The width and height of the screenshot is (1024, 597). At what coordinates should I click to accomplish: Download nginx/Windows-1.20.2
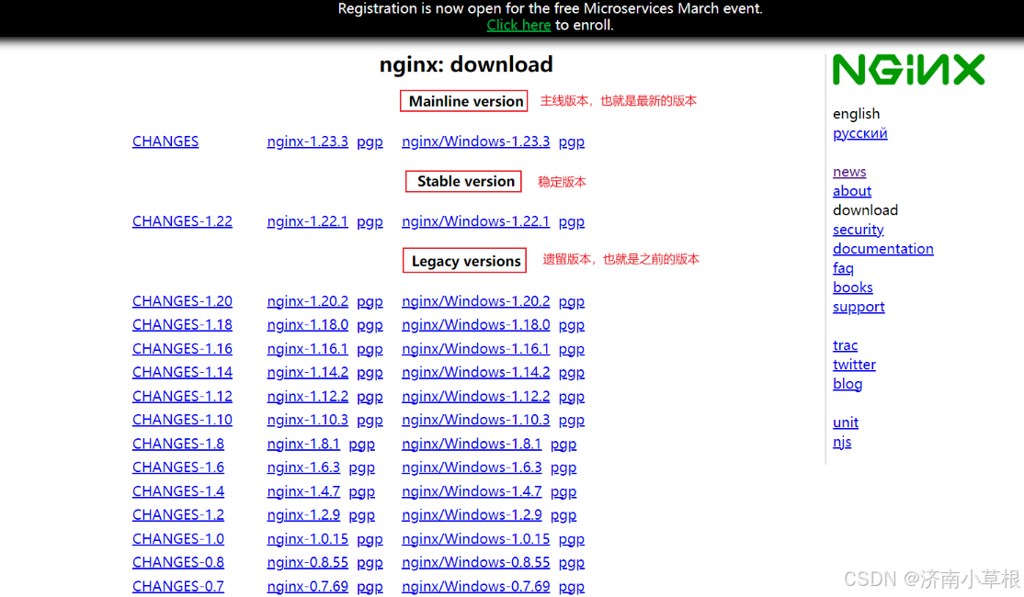point(475,301)
